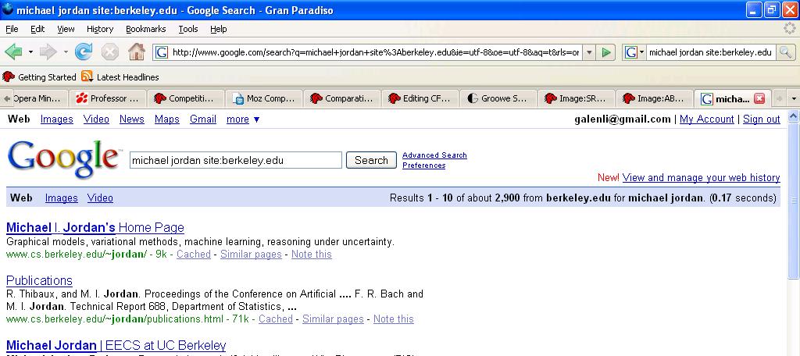
Task: Switch to the Competiti... tab
Action: click(186, 98)
